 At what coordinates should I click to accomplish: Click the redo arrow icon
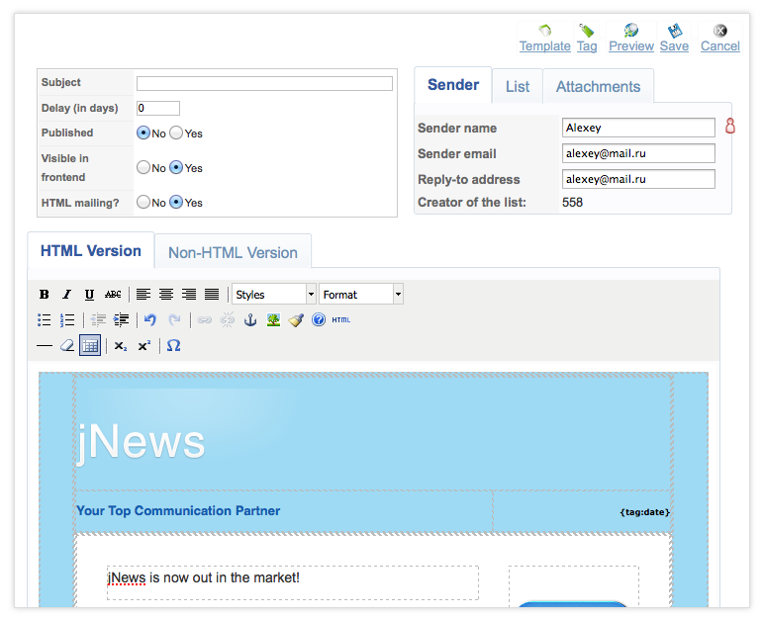(x=174, y=320)
